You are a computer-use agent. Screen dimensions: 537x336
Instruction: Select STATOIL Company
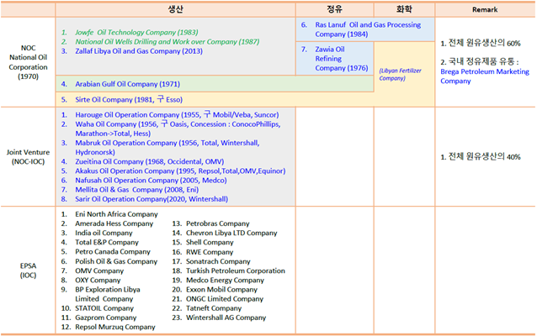(104, 308)
